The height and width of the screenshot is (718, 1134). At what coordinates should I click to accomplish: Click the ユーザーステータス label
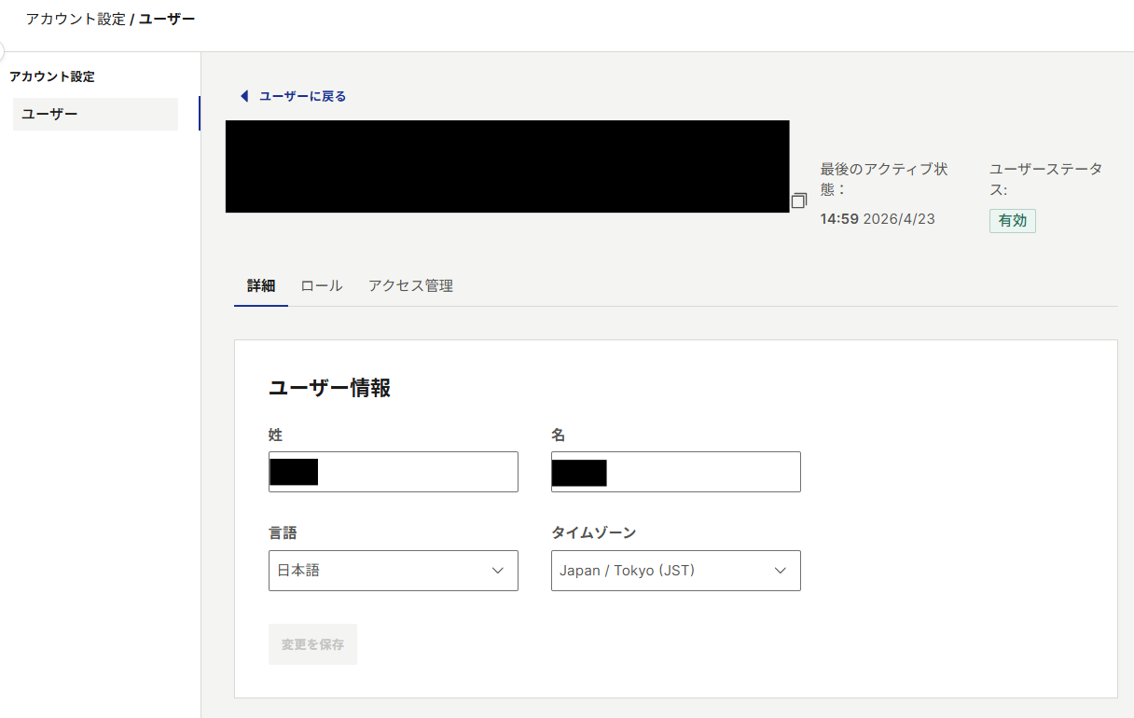(1045, 179)
